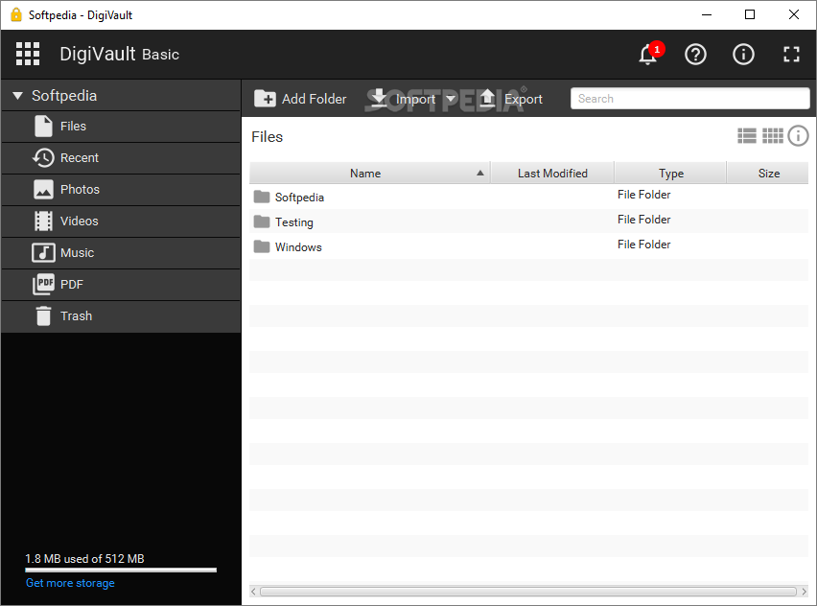Screen dimensions: 817x606
Task: Collapse the Softpedia vault tree
Action: coord(17,96)
